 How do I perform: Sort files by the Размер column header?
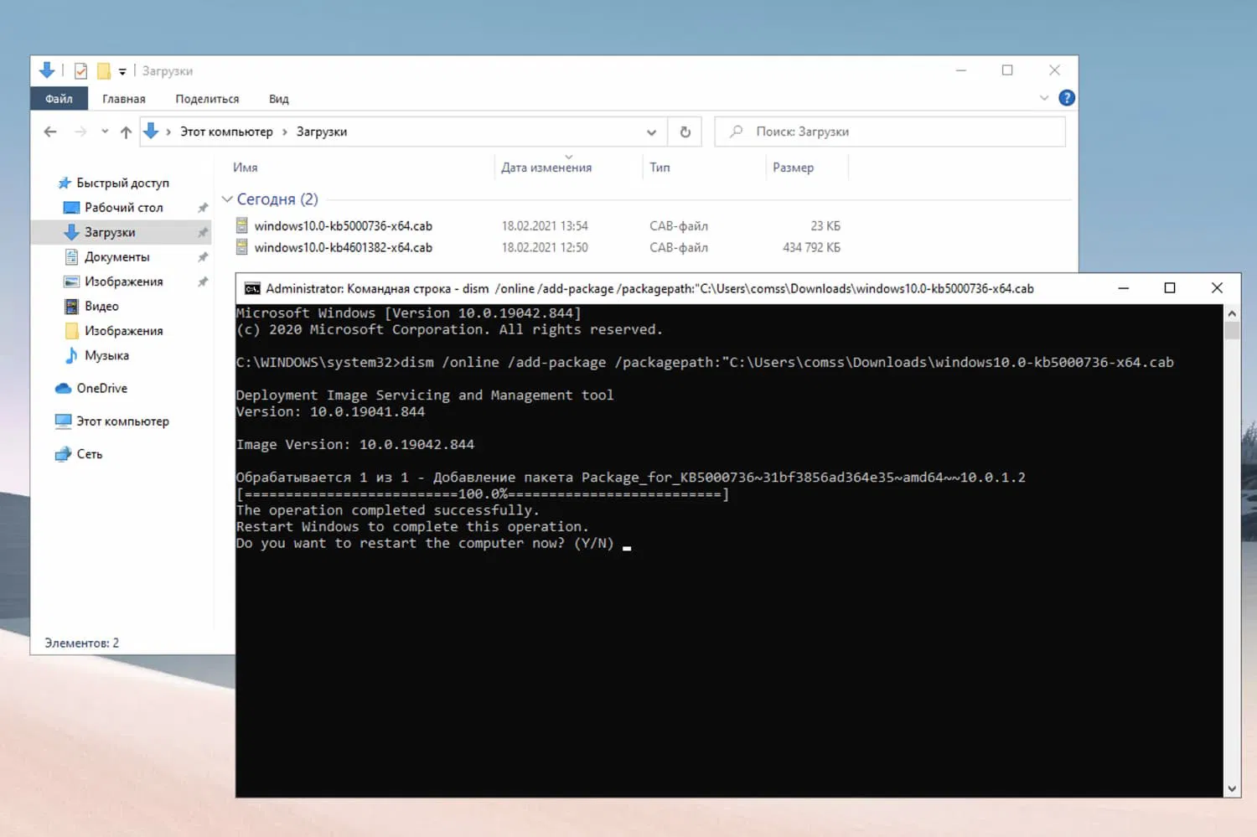[x=793, y=168]
